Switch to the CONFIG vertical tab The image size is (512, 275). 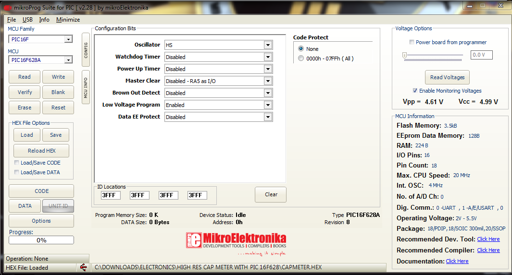86,50
